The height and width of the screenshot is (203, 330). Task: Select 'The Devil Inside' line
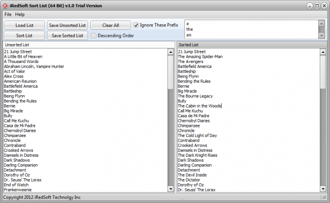pyautogui.click(x=192, y=175)
